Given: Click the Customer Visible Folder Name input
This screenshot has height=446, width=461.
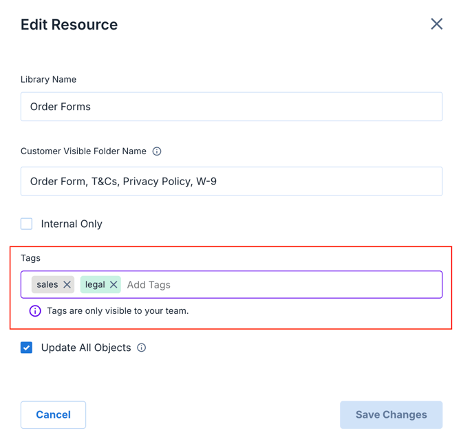Looking at the screenshot, I should [x=231, y=182].
